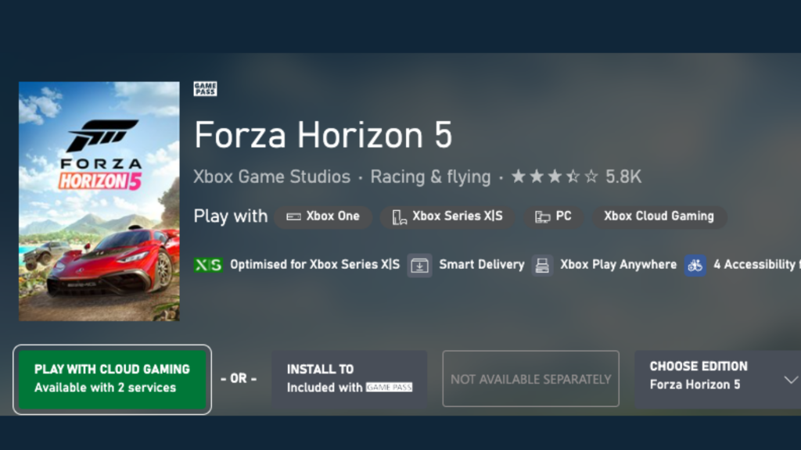Select the Xbox Cloud Gaming platform chip
The height and width of the screenshot is (450, 801).
click(659, 216)
